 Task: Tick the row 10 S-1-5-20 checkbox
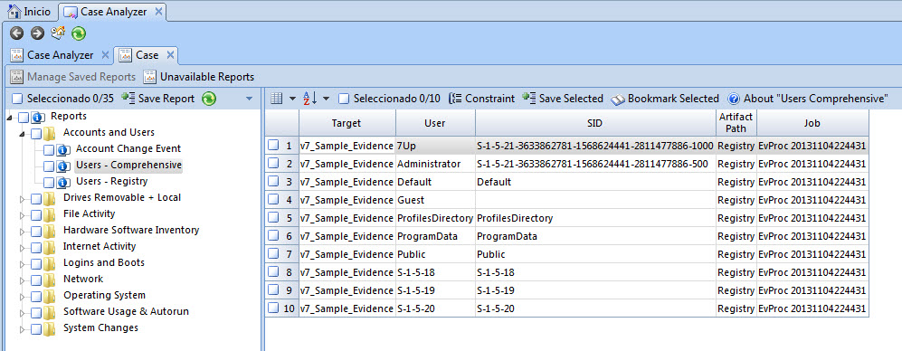(273, 308)
